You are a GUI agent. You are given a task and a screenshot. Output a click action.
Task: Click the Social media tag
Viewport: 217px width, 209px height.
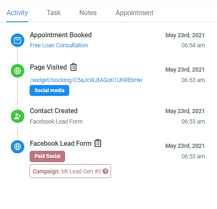pos(49,90)
